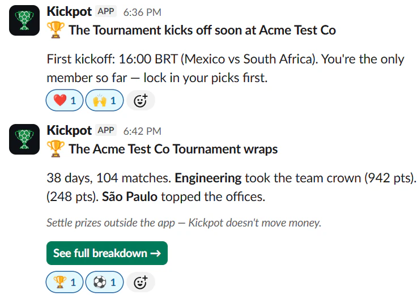Click the trophy emoji in the wraps heading
Viewport: 417px width, 299px height.
coord(56,148)
